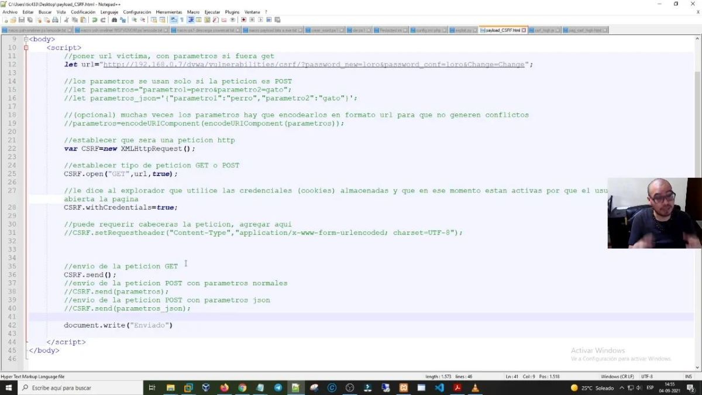
Task: Click the Save Recorded Macro icon
Action: pyautogui.click(x=277, y=20)
